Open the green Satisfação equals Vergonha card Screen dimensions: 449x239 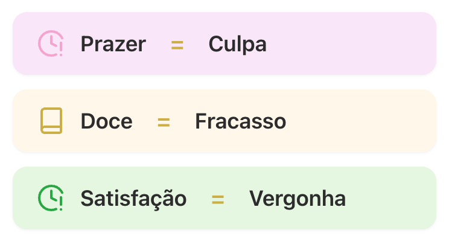pos(224,198)
